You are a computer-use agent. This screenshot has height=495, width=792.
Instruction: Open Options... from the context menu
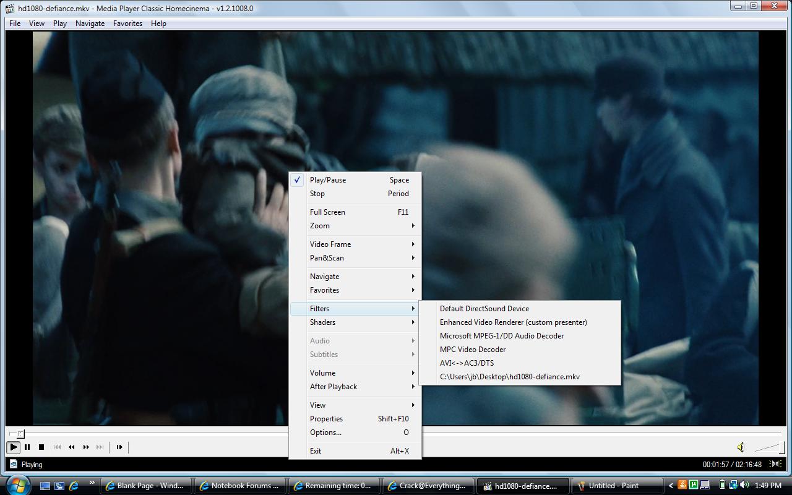[355, 433]
